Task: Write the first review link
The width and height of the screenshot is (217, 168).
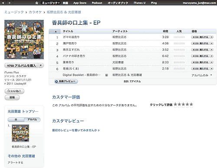Action: tap(76, 130)
